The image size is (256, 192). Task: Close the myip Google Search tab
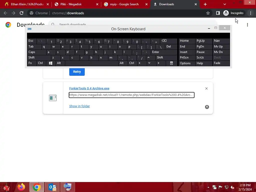click(146, 4)
